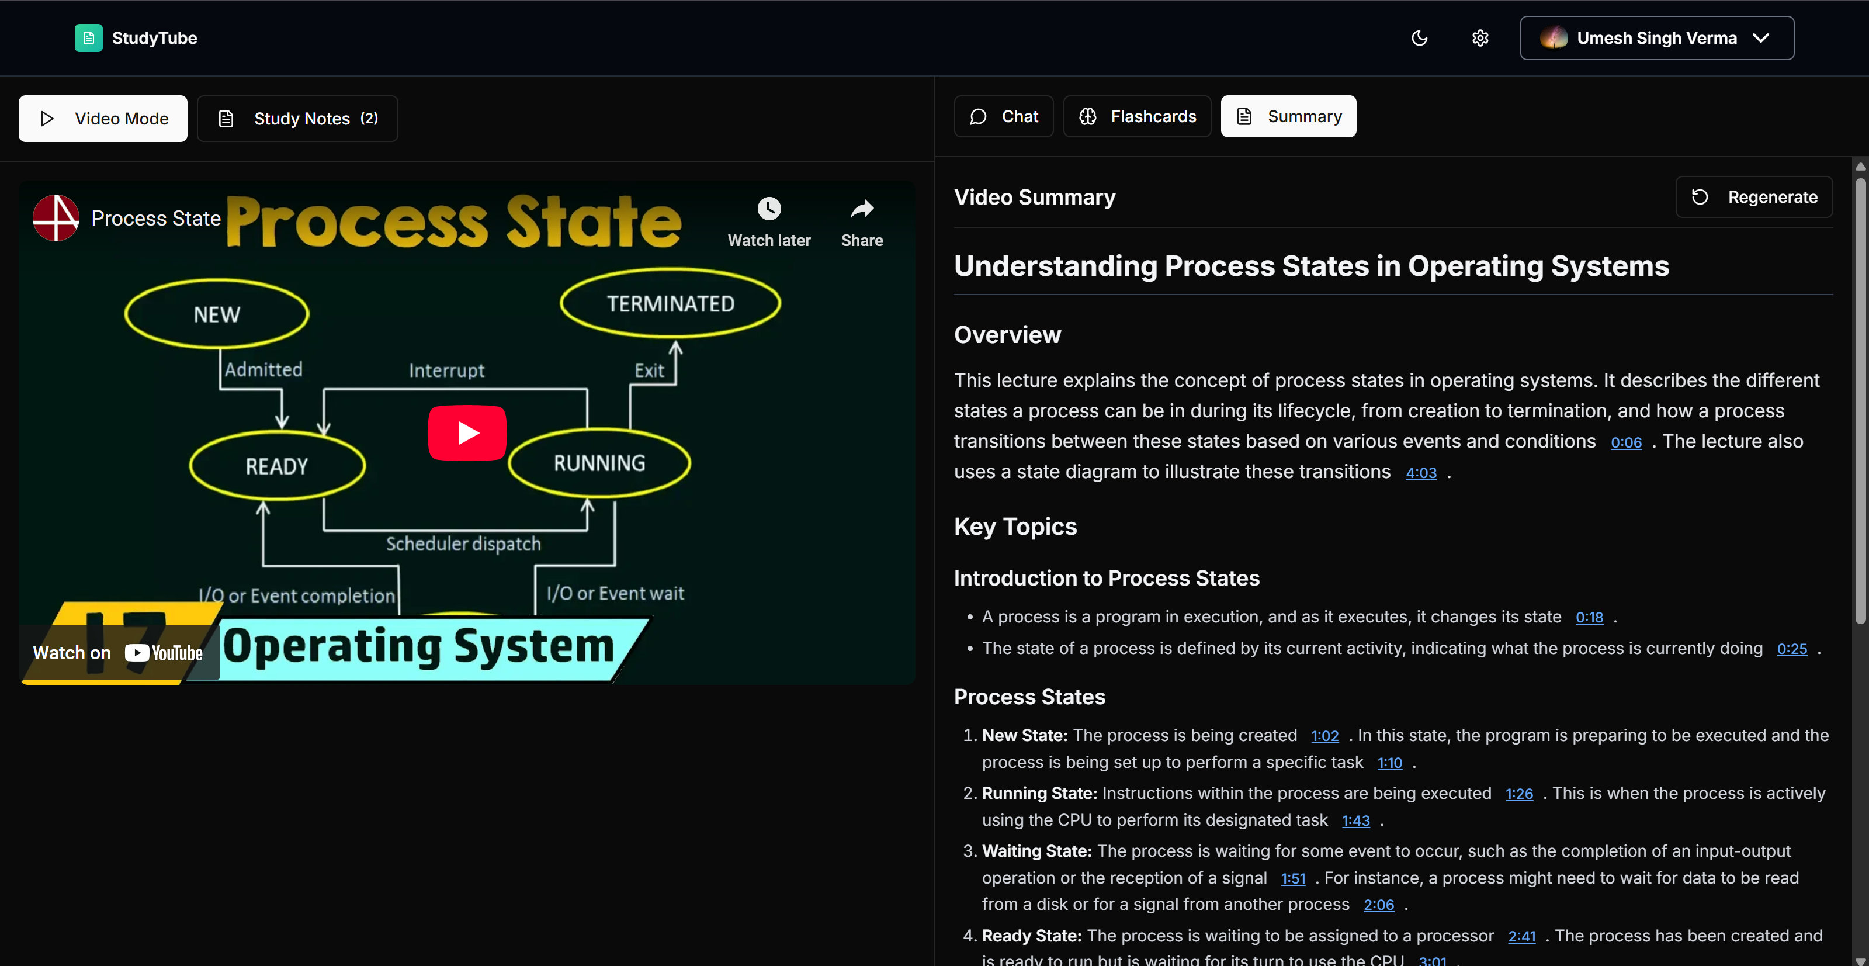Viewport: 1869px width, 966px height.
Task: Click the Summary document icon
Action: click(x=1246, y=116)
